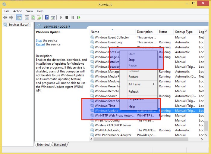
Task: Click the Restart Service toolbar icon
Action: pyautogui.click(x=79, y=17)
